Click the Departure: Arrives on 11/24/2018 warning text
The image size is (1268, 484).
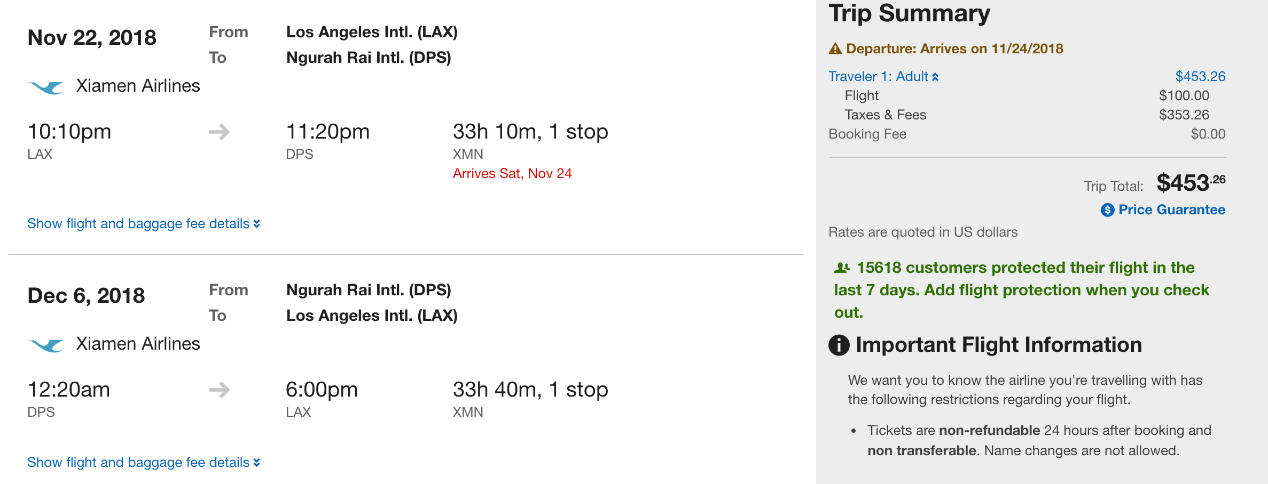(x=954, y=49)
